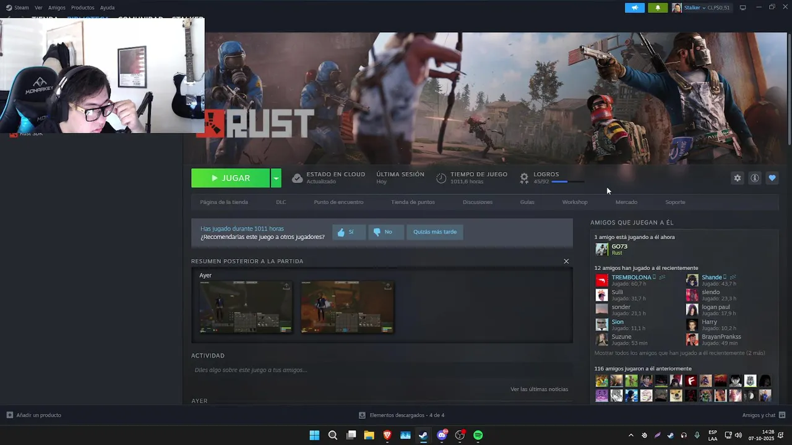Viewport: 792px width, 445px height.
Task: Open Discord from taskbar
Action: coord(442,435)
